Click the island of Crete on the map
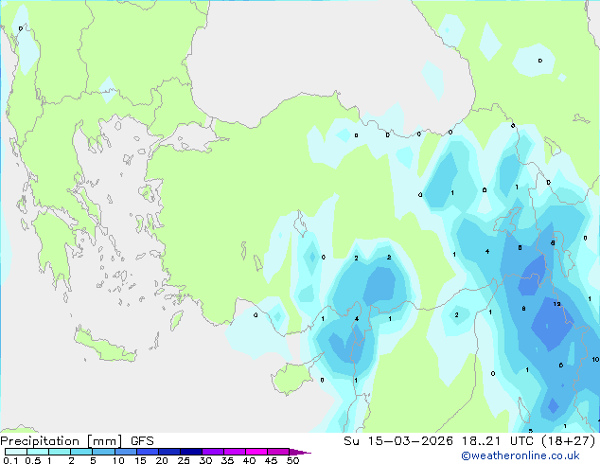Image resolution: width=600 pixels, height=464 pixels. click(105, 347)
